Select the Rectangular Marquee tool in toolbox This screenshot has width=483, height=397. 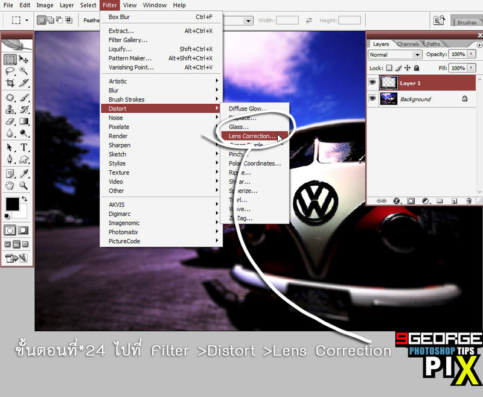coord(10,59)
